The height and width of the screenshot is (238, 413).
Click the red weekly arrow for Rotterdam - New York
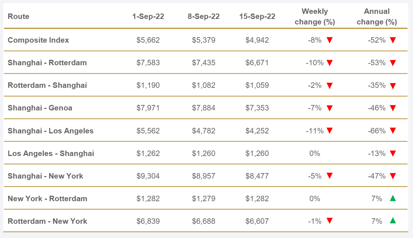[x=329, y=221]
